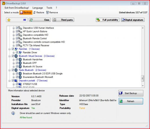Toggle the Dispositivi portatili category checkbox
Viewport: 150px width, 129px height.
point(13,81)
